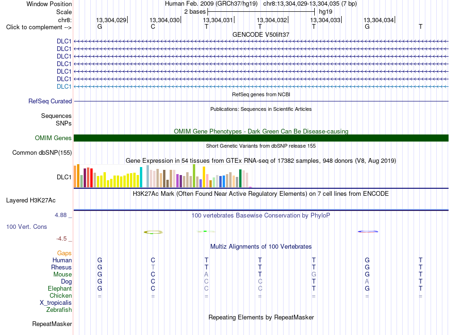Image resolution: width=449 pixels, height=335 pixels.
Task: Click the GTEx DLC1 expression bar chart
Action: [x=163, y=176]
